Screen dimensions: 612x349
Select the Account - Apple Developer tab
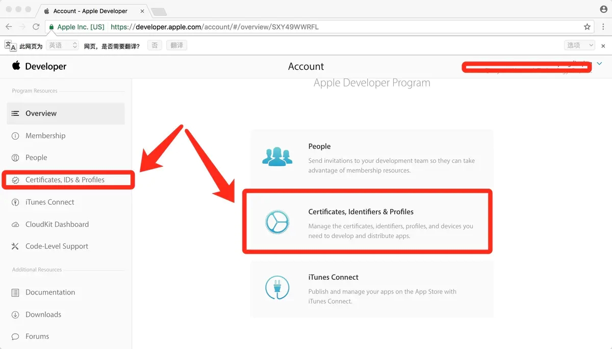coord(92,11)
